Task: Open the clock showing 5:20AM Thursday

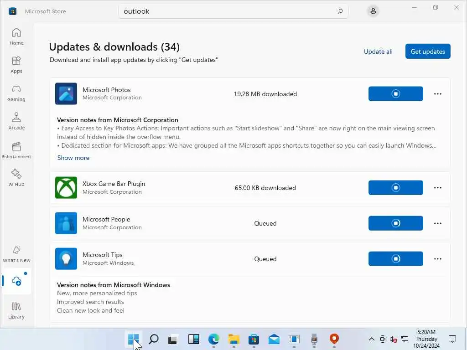Action: click(426, 339)
